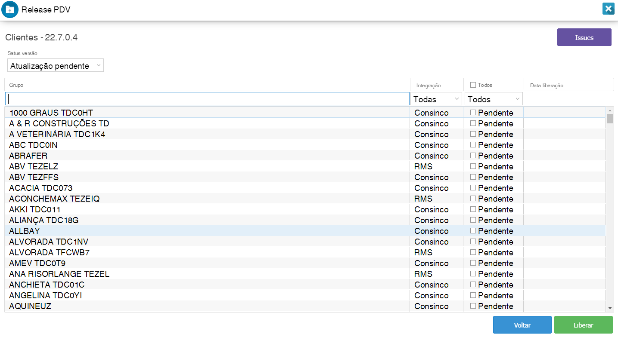This screenshot has height=337, width=618.
Task: Click the Release PDV app icon
Action: coord(10,9)
